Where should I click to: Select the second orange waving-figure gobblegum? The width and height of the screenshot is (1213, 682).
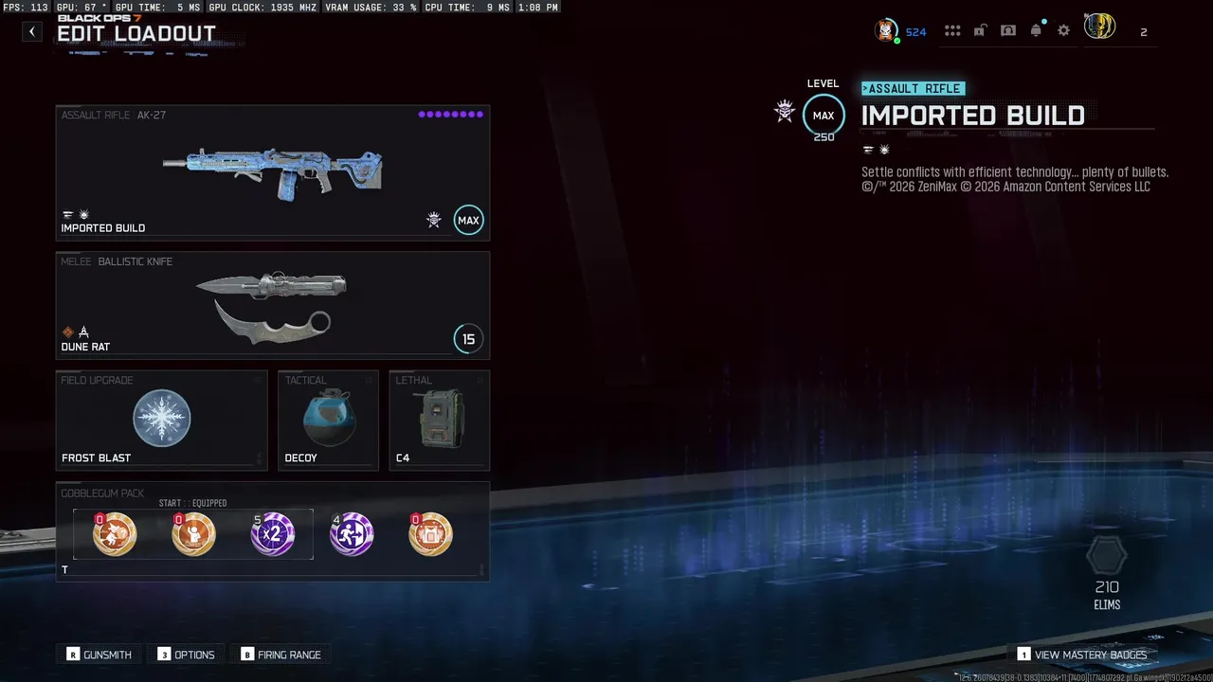[193, 534]
